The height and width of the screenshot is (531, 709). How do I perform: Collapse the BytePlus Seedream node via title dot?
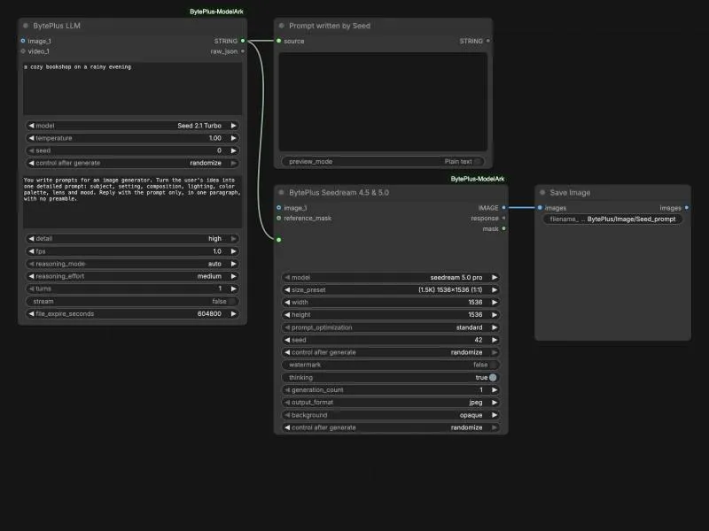coord(282,192)
